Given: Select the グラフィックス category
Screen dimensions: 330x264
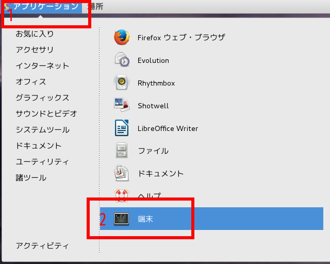Looking at the screenshot, I should pos(42,97).
